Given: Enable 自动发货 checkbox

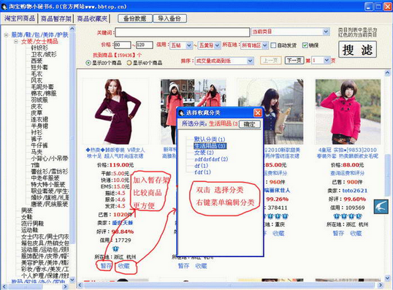Looking at the screenshot, I should [x=273, y=45].
